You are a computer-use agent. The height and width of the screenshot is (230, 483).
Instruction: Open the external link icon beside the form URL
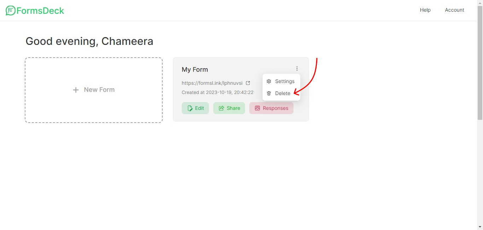[x=248, y=83]
